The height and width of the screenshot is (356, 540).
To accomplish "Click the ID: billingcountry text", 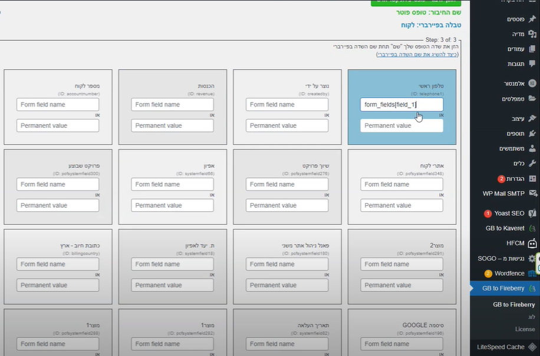I will click(x=81, y=253).
